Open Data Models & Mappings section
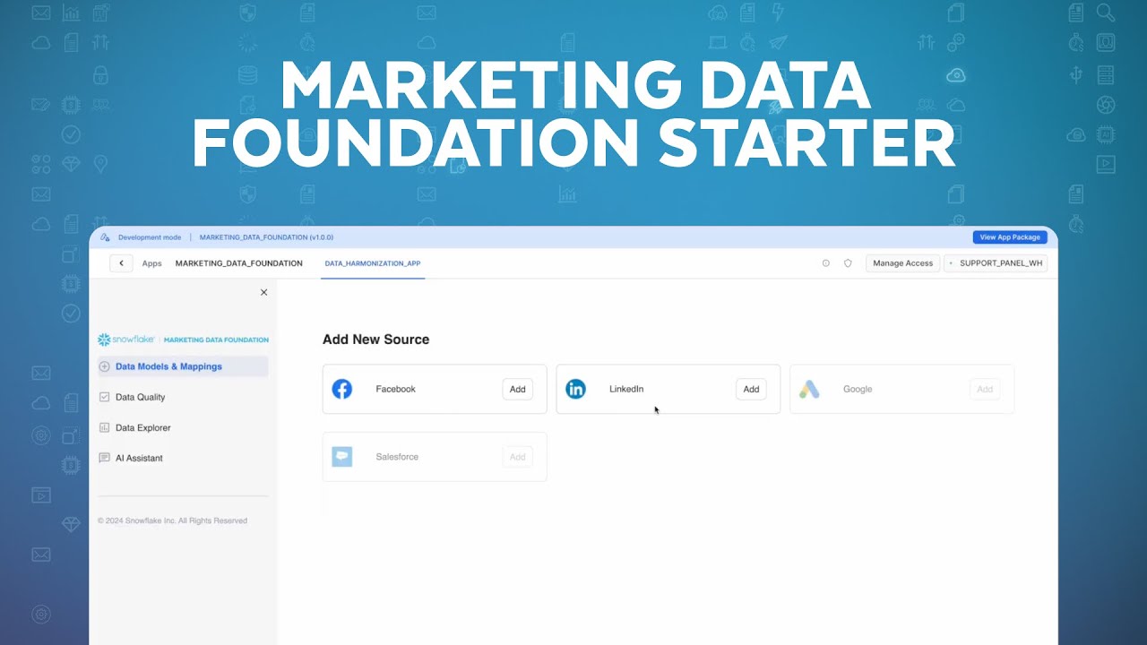Image resolution: width=1147 pixels, height=645 pixels. 183,366
